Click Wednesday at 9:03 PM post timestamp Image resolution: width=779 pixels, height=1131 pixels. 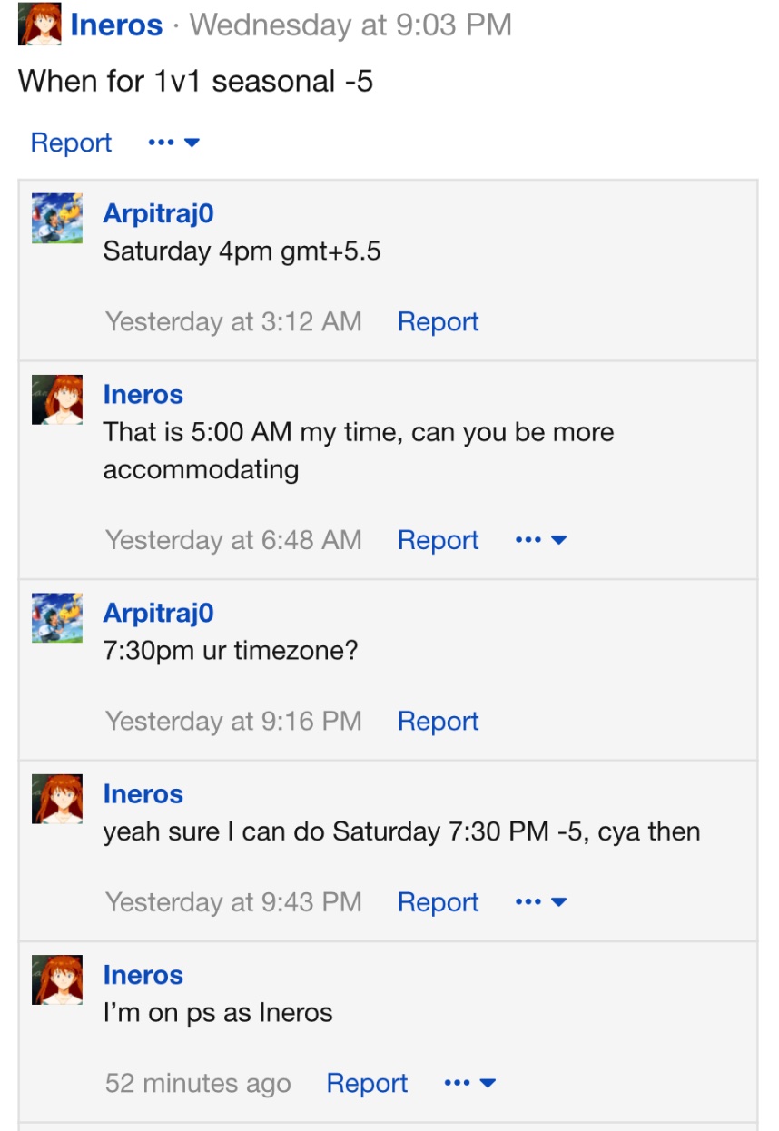(350, 25)
